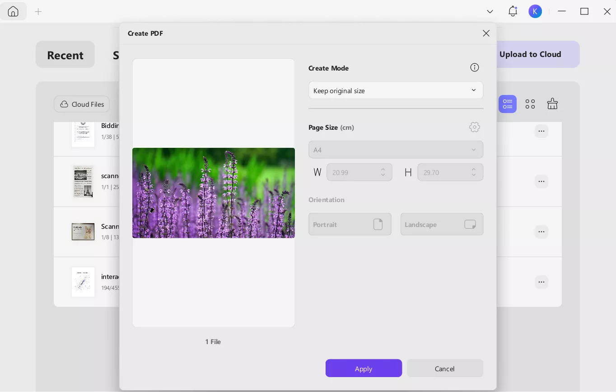Switch to grid view layout
616x392 pixels.
(530, 104)
